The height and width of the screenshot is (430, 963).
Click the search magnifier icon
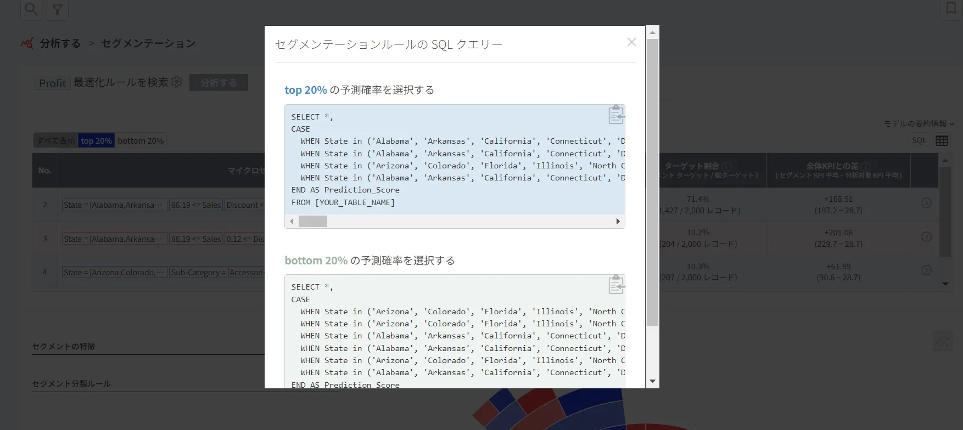click(x=31, y=9)
